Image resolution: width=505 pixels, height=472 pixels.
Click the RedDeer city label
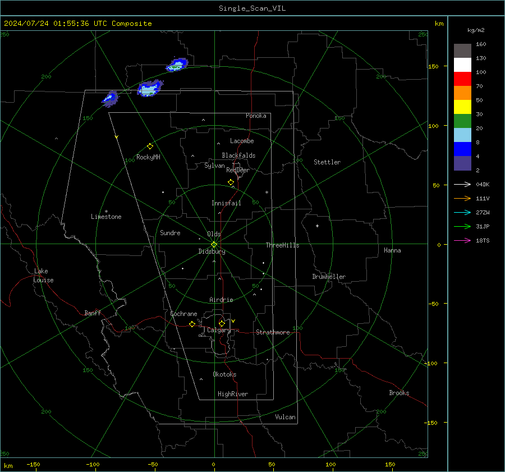point(238,170)
